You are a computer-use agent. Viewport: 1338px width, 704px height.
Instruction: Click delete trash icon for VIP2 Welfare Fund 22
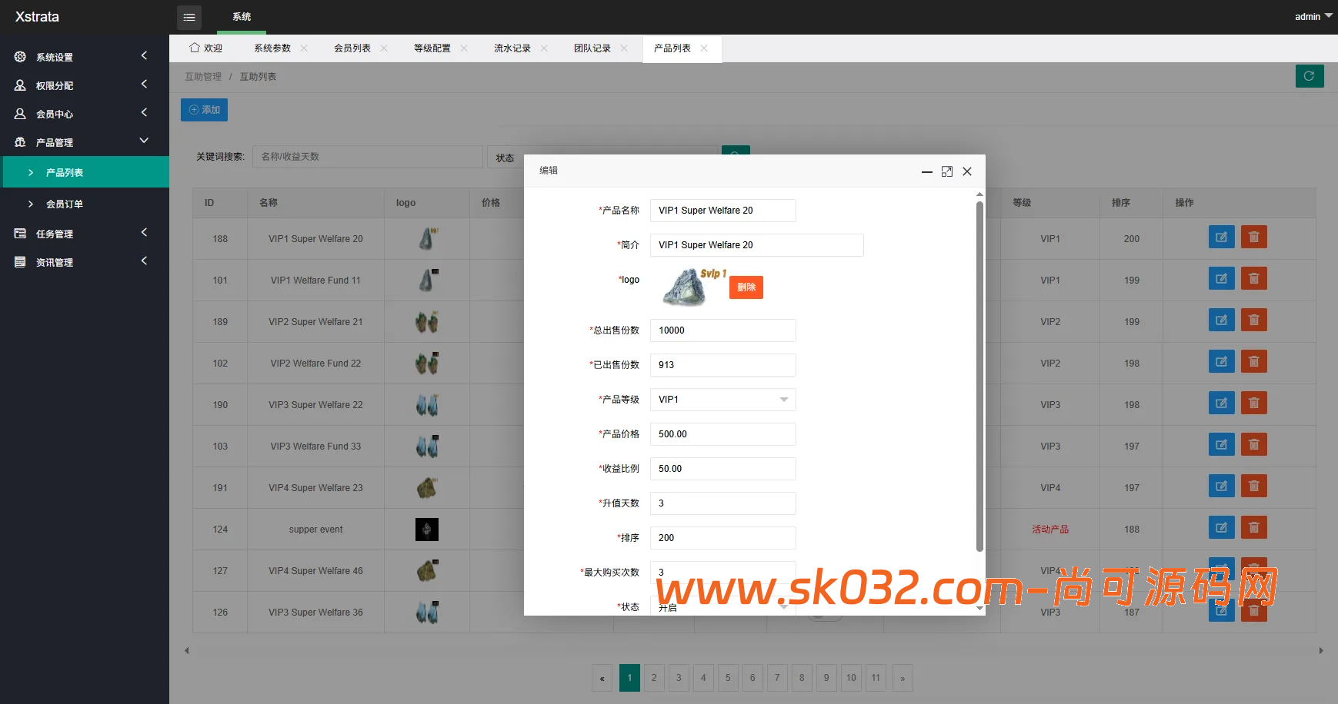(x=1253, y=362)
